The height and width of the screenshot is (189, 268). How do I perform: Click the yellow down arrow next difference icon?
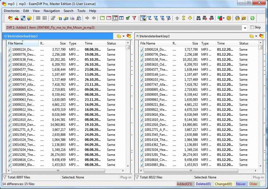(190, 18)
